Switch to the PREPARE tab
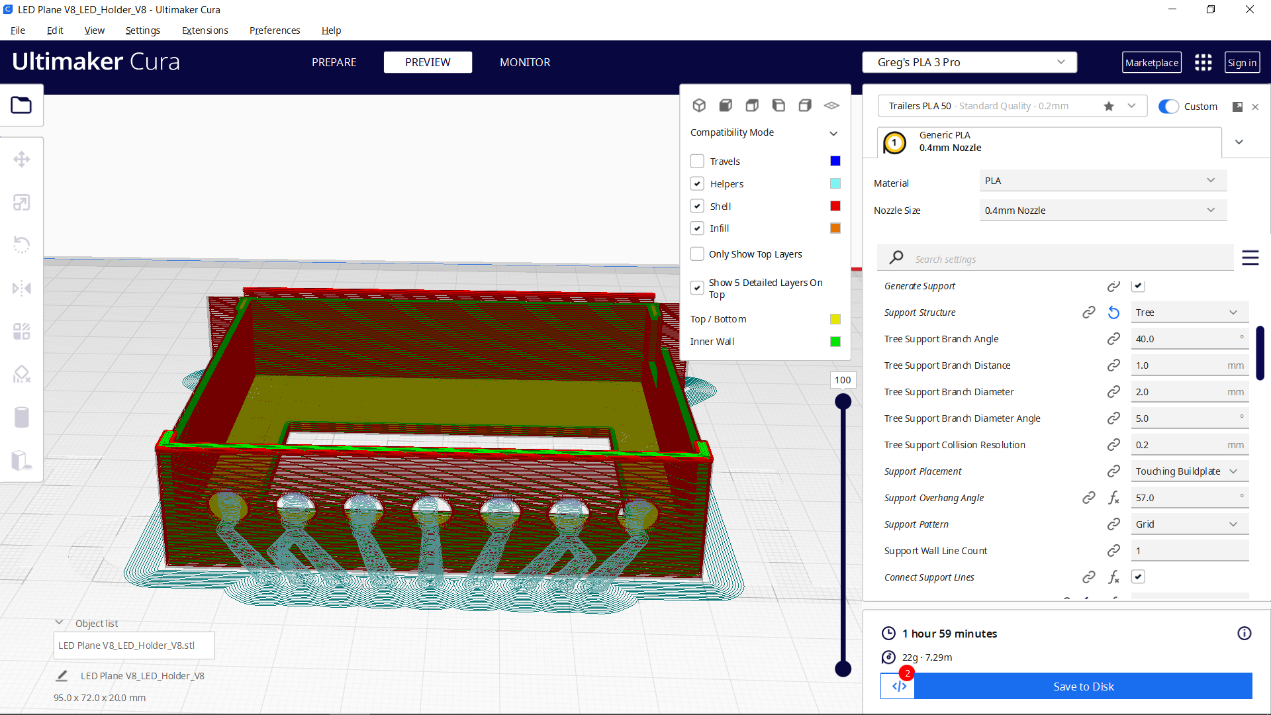 [334, 62]
